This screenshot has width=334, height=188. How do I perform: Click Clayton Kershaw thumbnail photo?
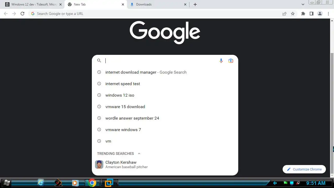99,164
